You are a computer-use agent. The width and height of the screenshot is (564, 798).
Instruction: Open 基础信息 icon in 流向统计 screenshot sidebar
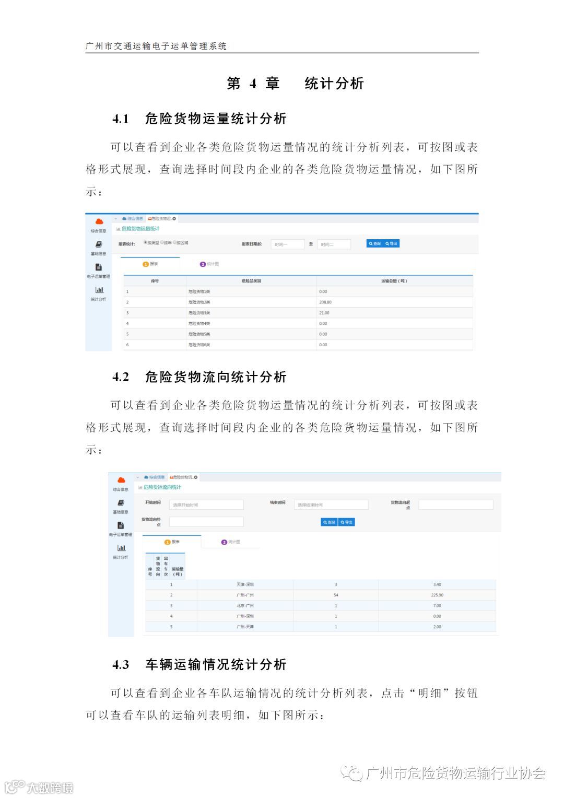[x=121, y=503]
